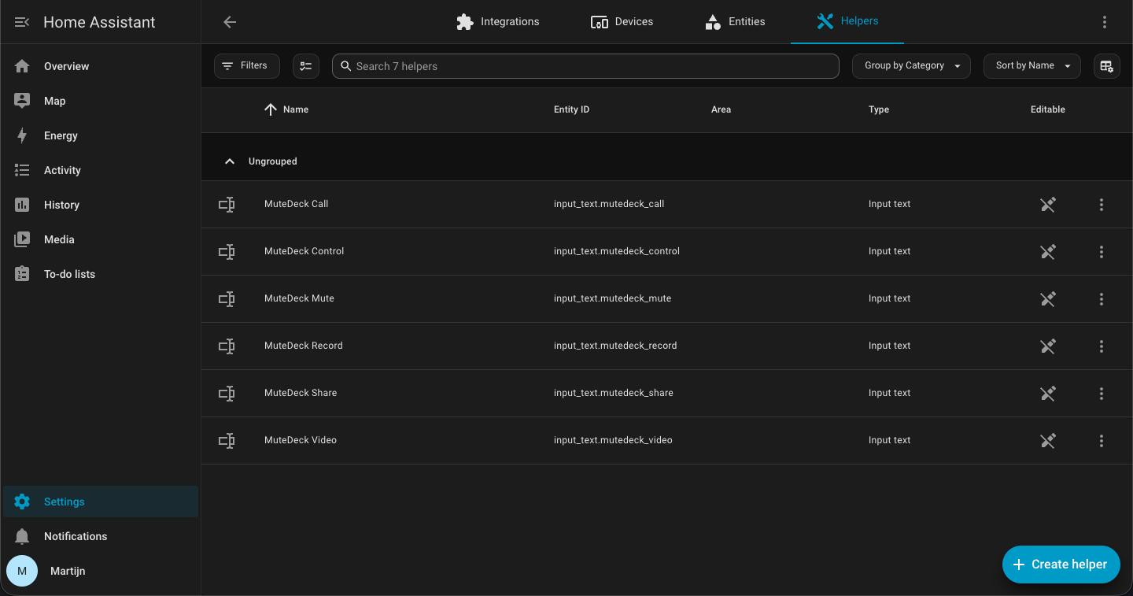Go back using the arrow icon
This screenshot has width=1133, height=596.
(230, 22)
